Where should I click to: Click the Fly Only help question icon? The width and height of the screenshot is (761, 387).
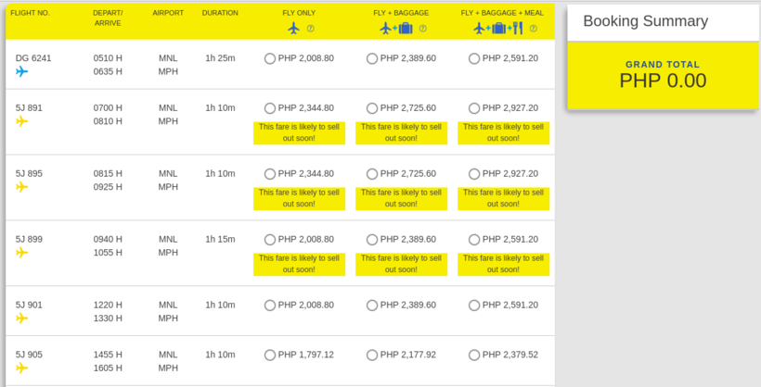tap(311, 29)
